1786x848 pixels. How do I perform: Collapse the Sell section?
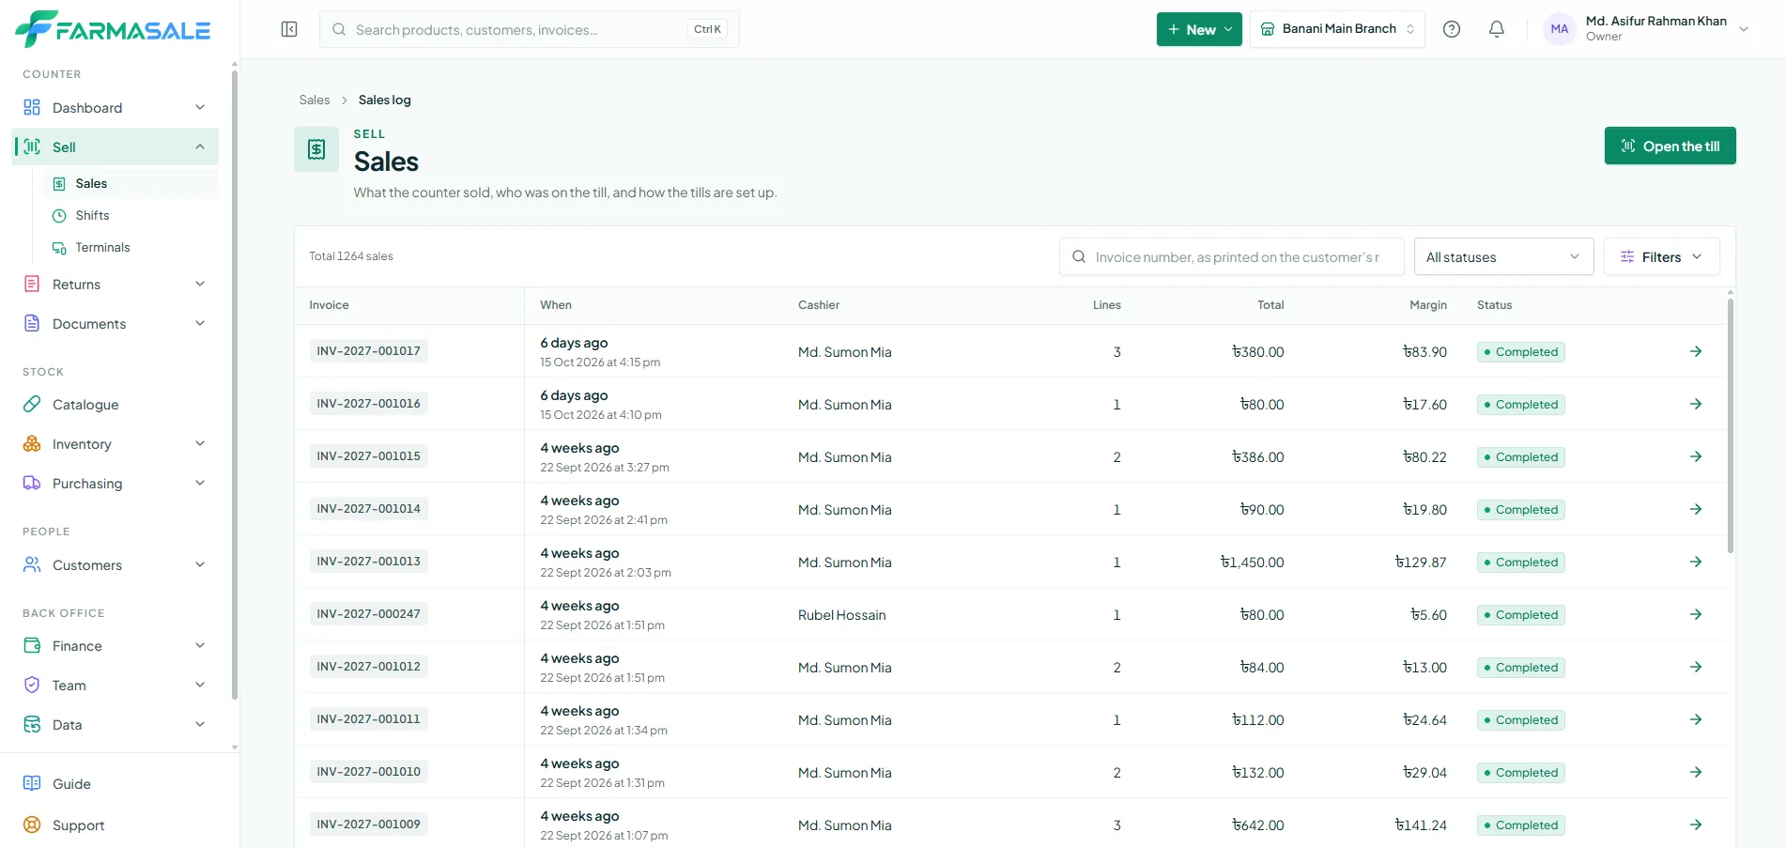click(x=115, y=147)
